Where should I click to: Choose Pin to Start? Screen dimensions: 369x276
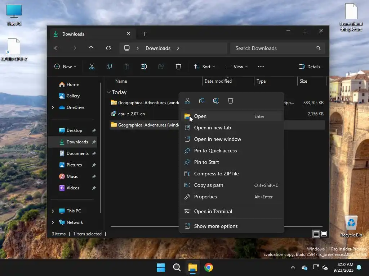click(x=232, y=162)
